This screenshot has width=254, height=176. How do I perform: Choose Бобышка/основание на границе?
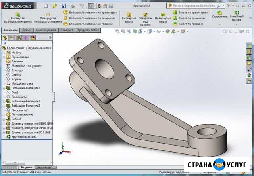tap(88, 24)
